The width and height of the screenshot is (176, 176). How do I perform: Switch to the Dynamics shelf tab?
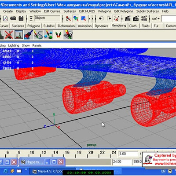point(101,26)
